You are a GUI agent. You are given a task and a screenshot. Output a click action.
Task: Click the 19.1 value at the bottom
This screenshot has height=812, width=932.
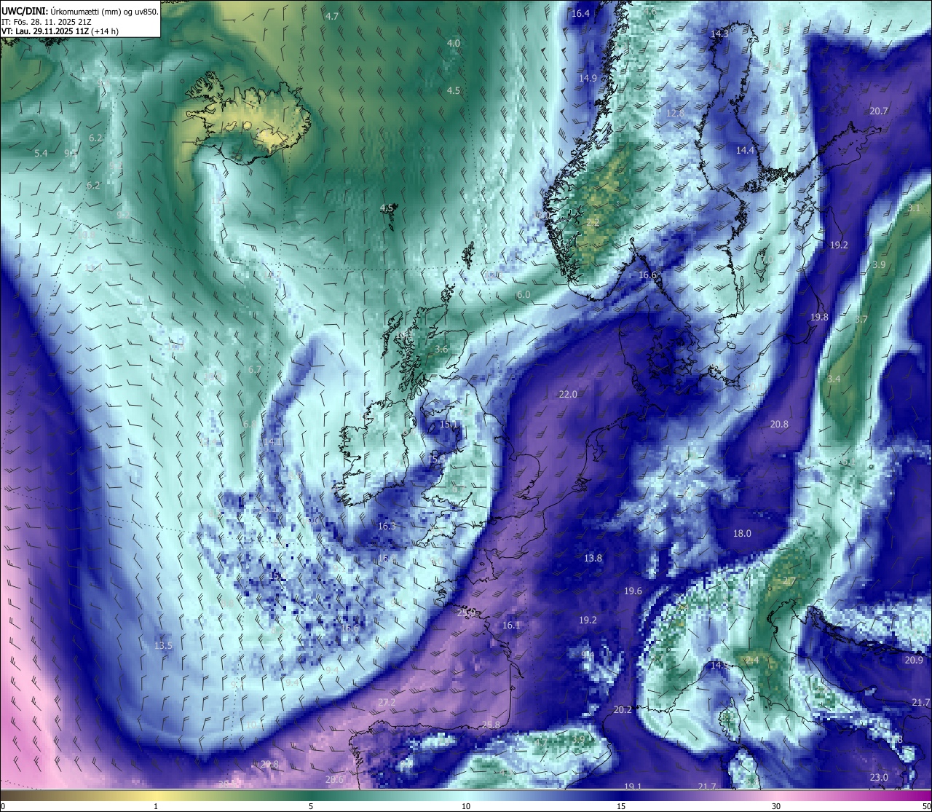[633, 787]
